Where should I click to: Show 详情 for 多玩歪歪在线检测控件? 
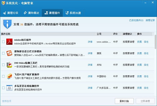pos(90,88)
